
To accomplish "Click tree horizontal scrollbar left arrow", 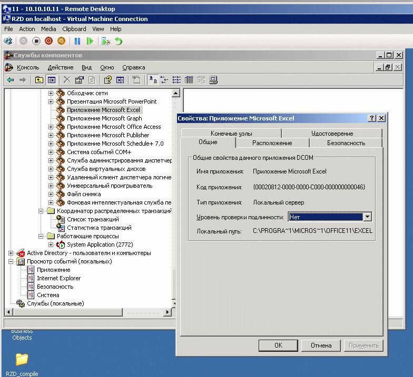I will click(x=9, y=312).
